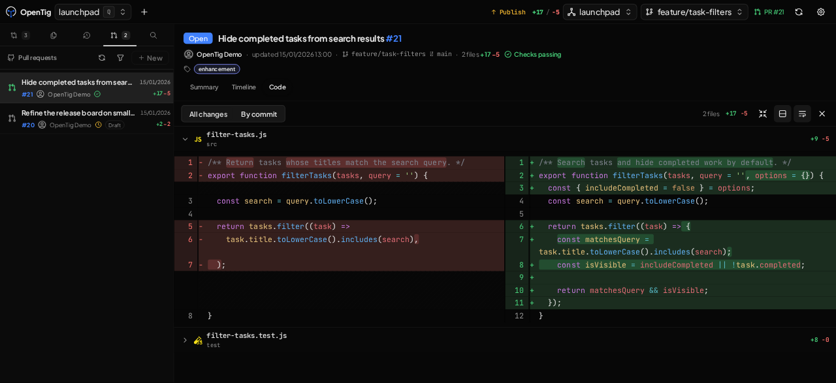Open the settings gear
The image size is (836, 383).
pyautogui.click(x=821, y=12)
